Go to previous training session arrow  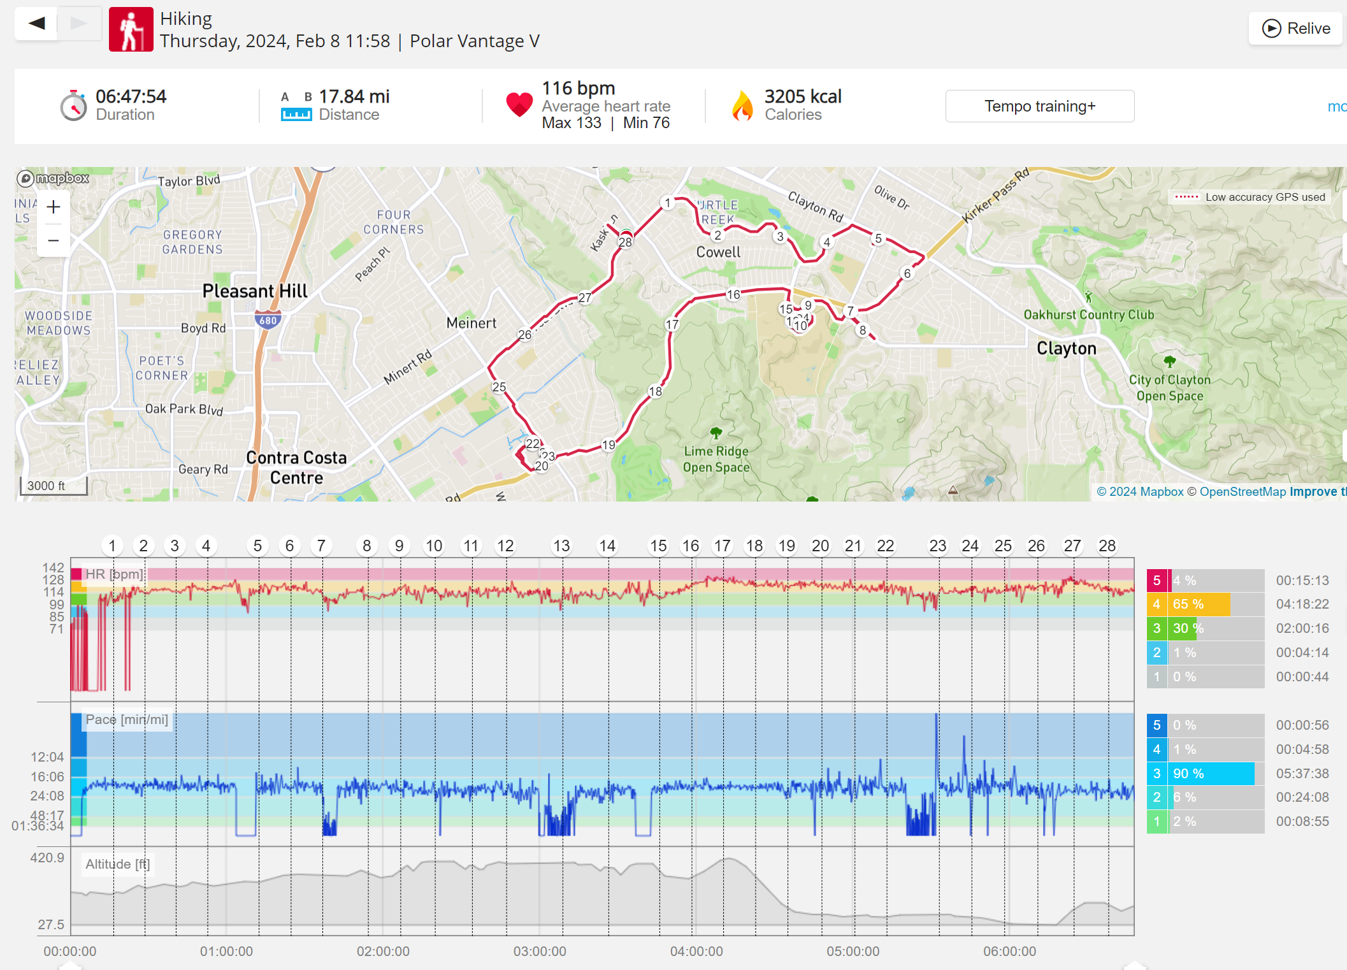point(36,24)
